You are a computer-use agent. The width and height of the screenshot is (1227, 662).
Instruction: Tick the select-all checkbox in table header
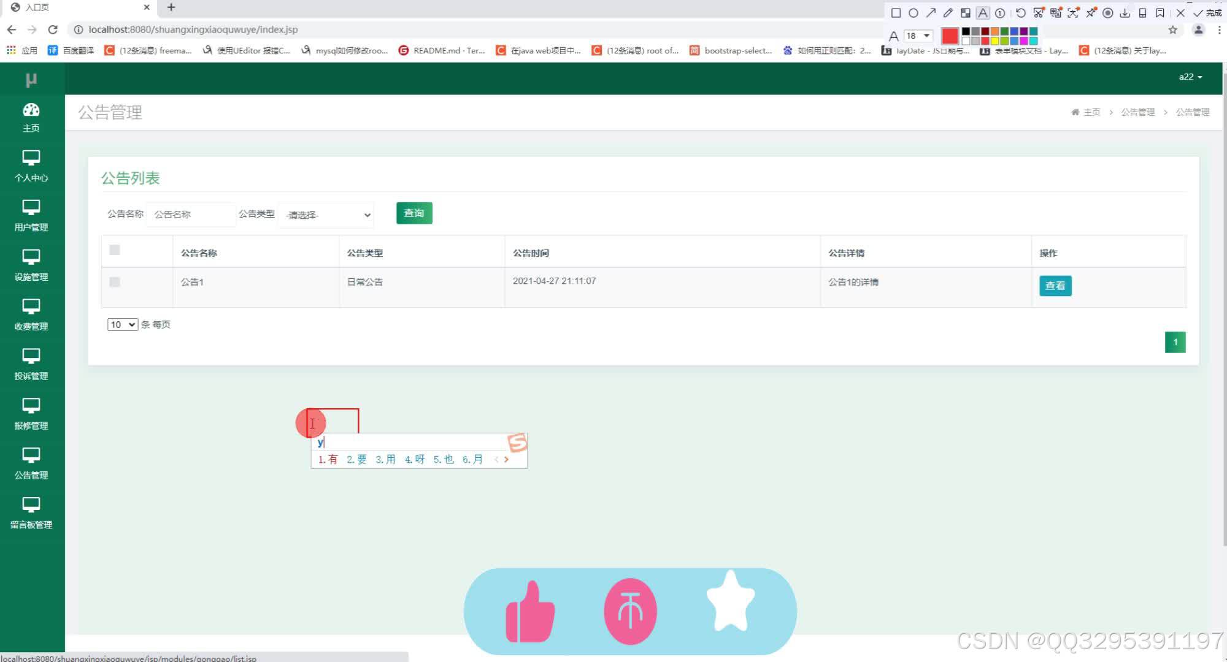point(114,249)
